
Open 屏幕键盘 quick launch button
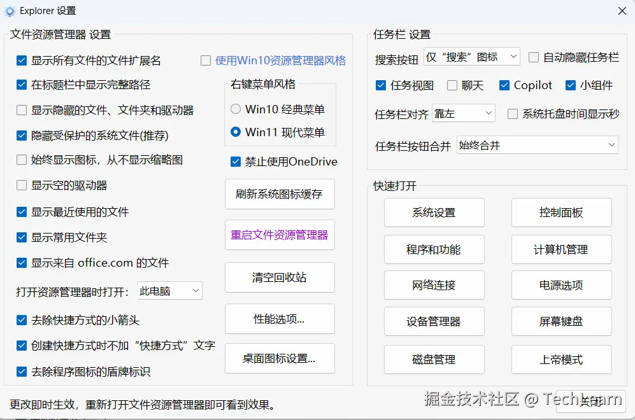[x=561, y=321]
